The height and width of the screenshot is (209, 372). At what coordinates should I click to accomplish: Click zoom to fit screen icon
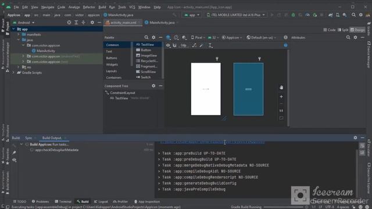point(281,118)
